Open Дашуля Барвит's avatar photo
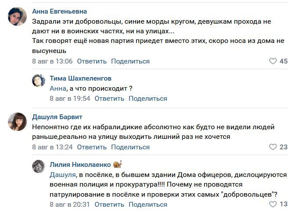 (17, 122)
